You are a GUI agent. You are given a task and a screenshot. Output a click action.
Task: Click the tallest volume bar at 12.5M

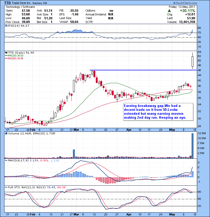(192, 145)
